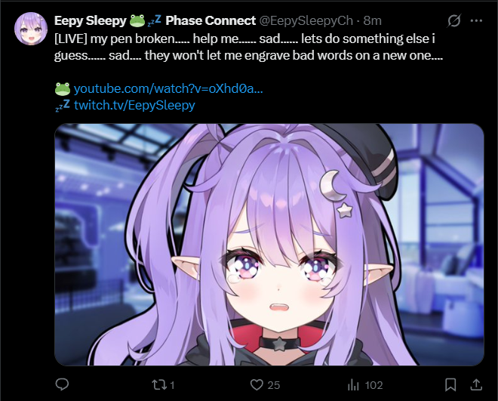
Task: Click the tweet text about broken pen
Action: (x=248, y=47)
